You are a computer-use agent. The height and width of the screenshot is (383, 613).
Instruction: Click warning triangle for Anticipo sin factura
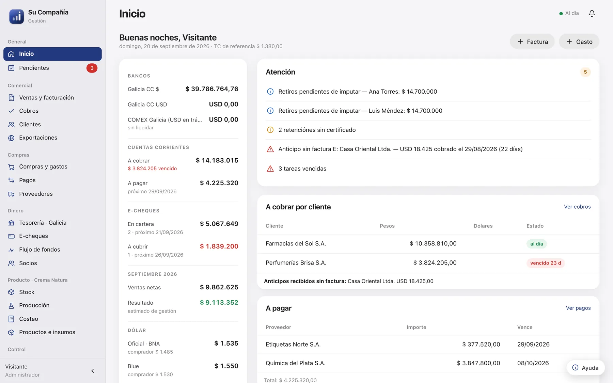(x=270, y=149)
